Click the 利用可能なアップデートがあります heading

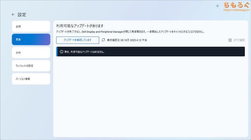pos(80,26)
